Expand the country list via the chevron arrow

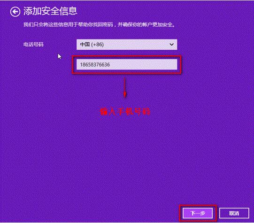172,44
